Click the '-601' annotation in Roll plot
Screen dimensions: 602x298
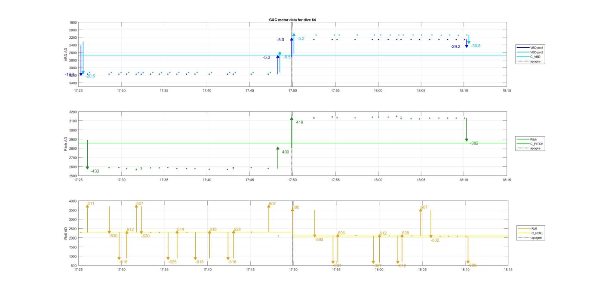click(x=337, y=266)
